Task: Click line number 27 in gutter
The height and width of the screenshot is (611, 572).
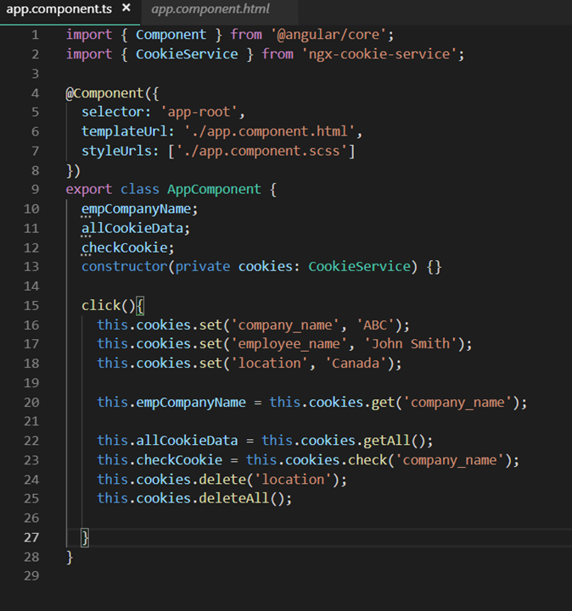Action: (x=31, y=538)
